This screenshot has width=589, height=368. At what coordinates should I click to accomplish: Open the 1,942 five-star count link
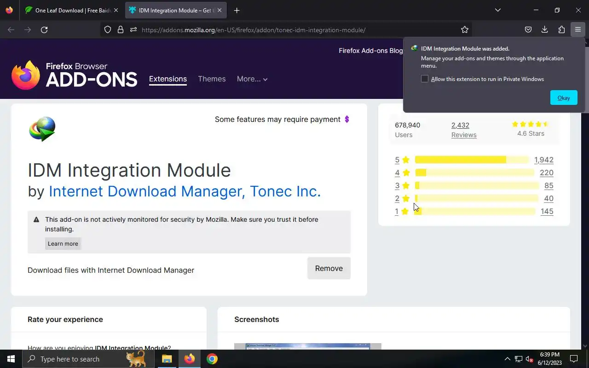coord(543,160)
